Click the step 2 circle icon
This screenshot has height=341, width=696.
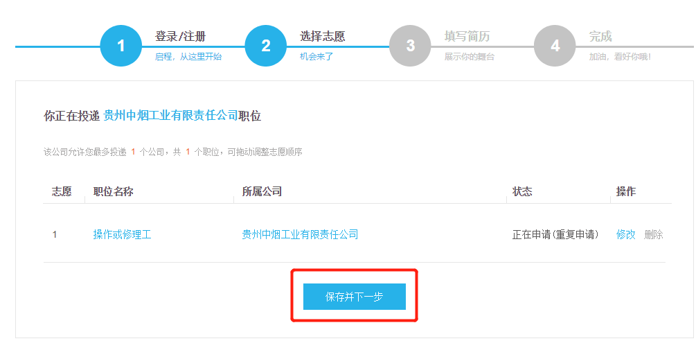(265, 46)
